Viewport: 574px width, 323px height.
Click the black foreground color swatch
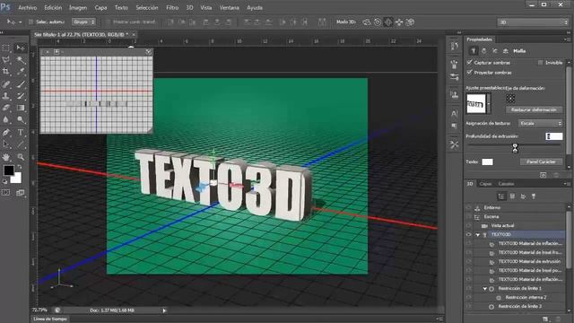point(9,170)
